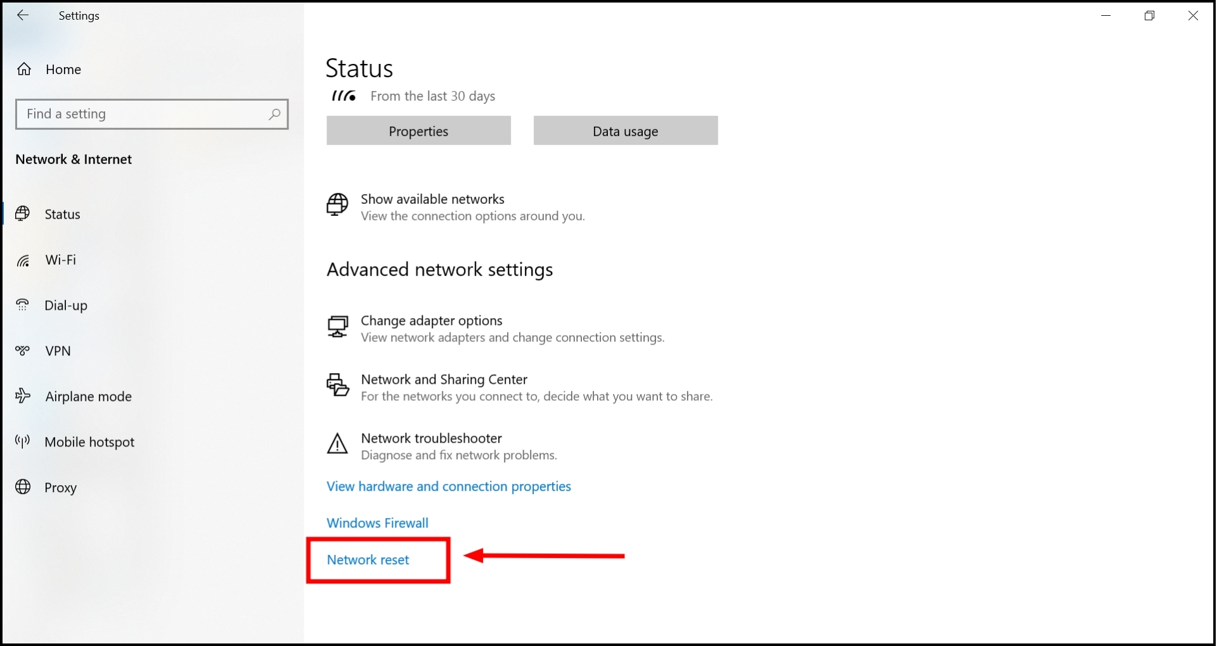Select the Home house icon
The width and height of the screenshot is (1217, 646).
coord(23,69)
